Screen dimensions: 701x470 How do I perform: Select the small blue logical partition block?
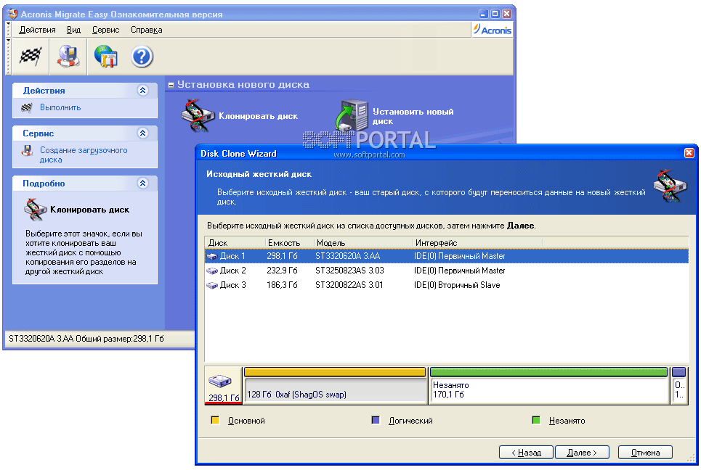click(x=678, y=386)
